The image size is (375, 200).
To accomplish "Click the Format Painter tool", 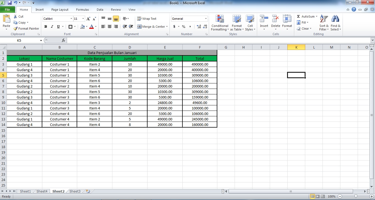I will [x=26, y=28].
